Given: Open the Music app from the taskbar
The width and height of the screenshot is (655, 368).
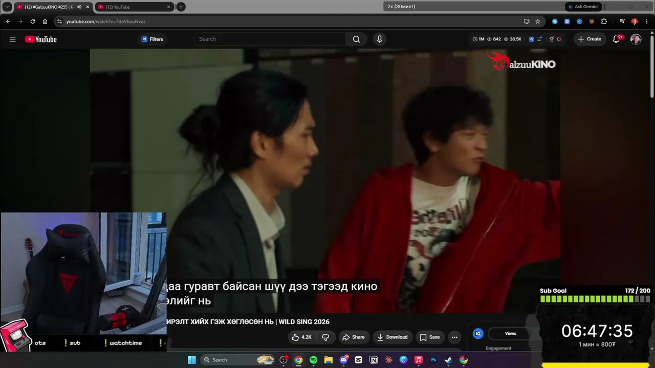Looking at the screenshot, I should click(x=418, y=360).
